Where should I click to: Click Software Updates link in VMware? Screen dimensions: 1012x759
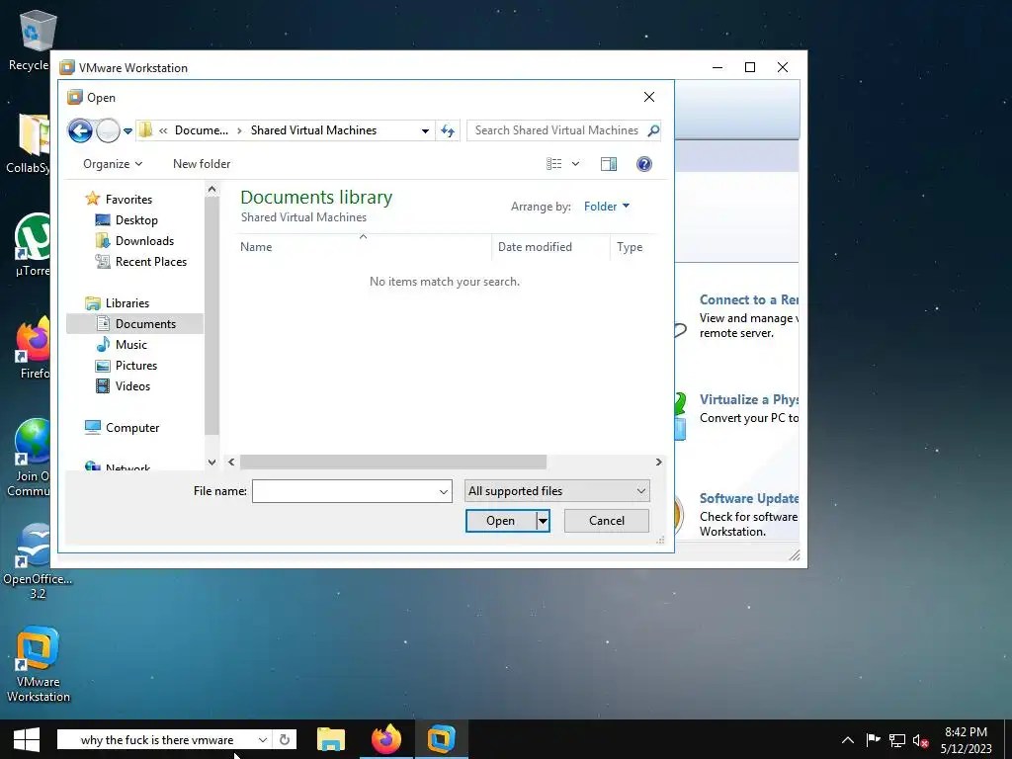(749, 498)
